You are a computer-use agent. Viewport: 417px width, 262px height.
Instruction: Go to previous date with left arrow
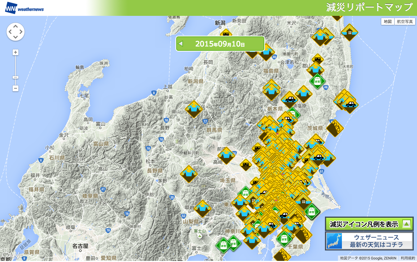181,44
